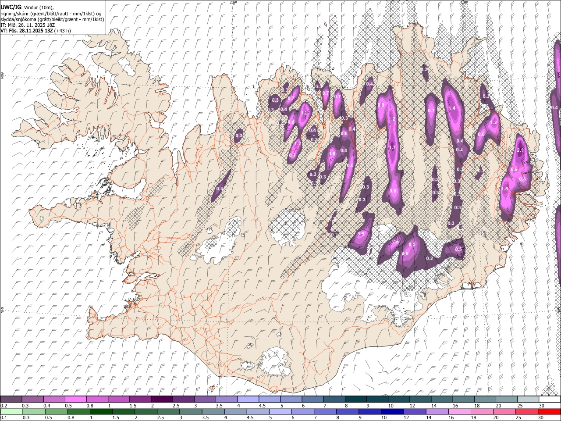
Task: Click the dark teal 8–9 snow legend swatch
Action: point(355,399)
